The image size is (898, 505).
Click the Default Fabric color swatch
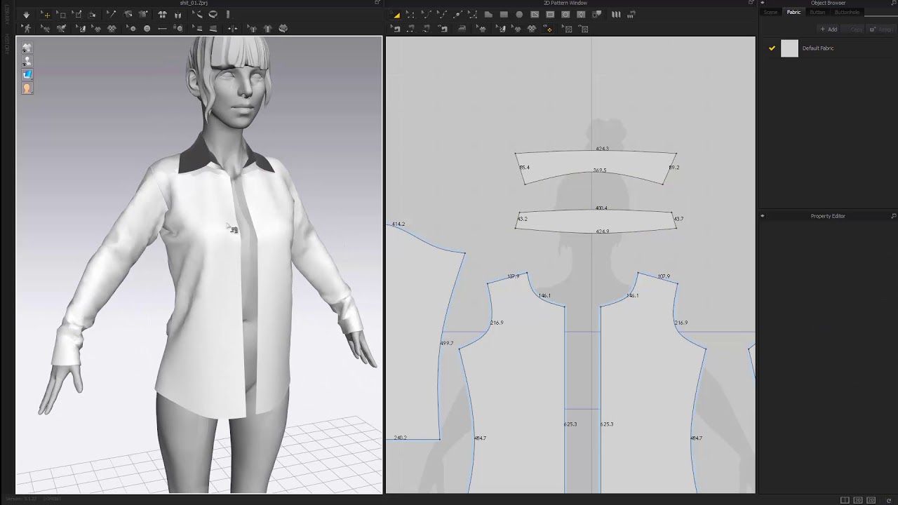[789, 48]
